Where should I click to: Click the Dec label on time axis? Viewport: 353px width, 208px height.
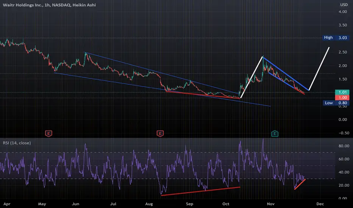pos(320,204)
